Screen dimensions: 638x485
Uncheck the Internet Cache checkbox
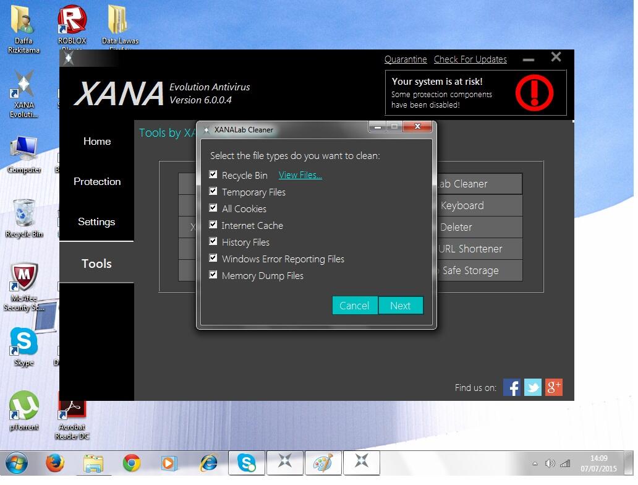pos(213,225)
